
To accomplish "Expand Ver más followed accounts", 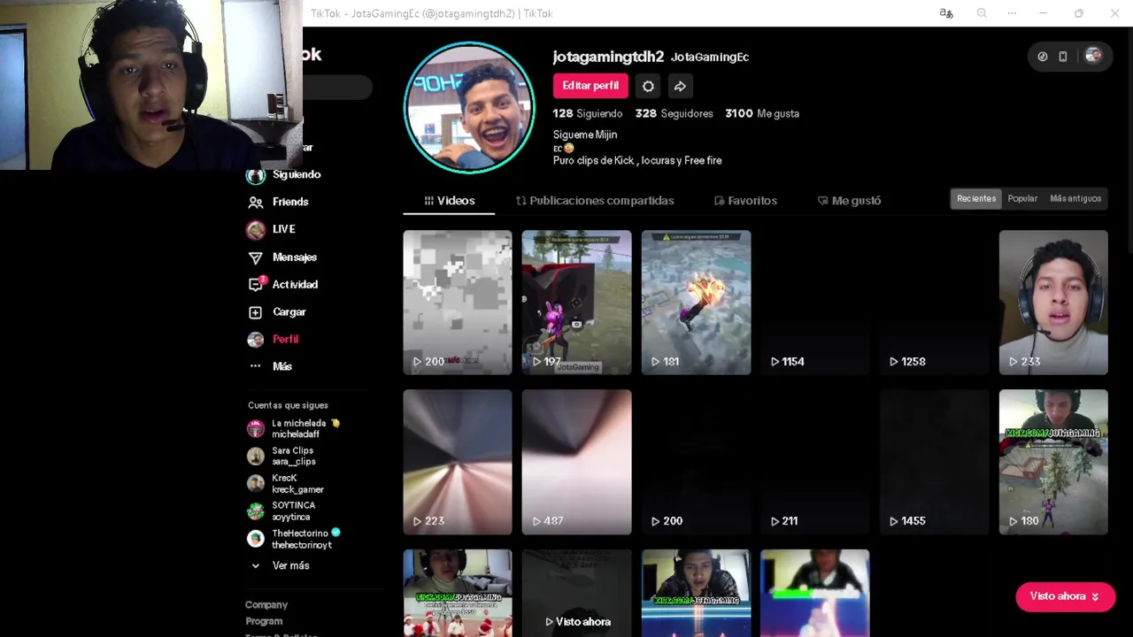I will point(281,565).
